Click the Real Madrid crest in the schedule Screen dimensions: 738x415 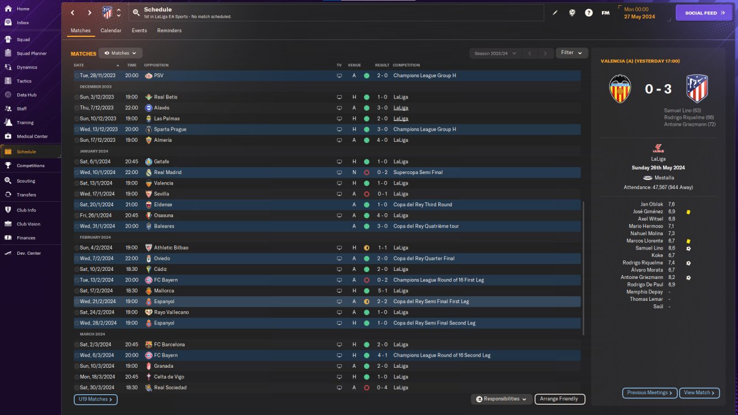149,172
